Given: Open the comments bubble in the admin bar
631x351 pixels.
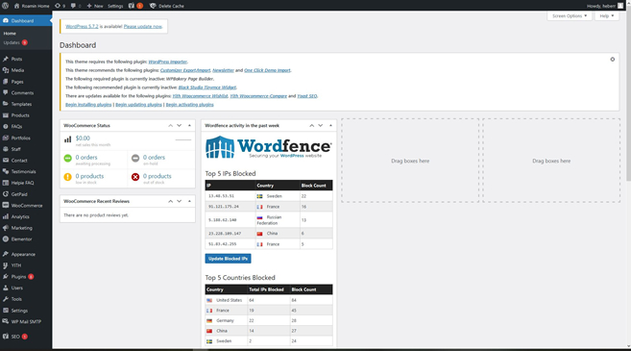Looking at the screenshot, I should pyautogui.click(x=76, y=6).
